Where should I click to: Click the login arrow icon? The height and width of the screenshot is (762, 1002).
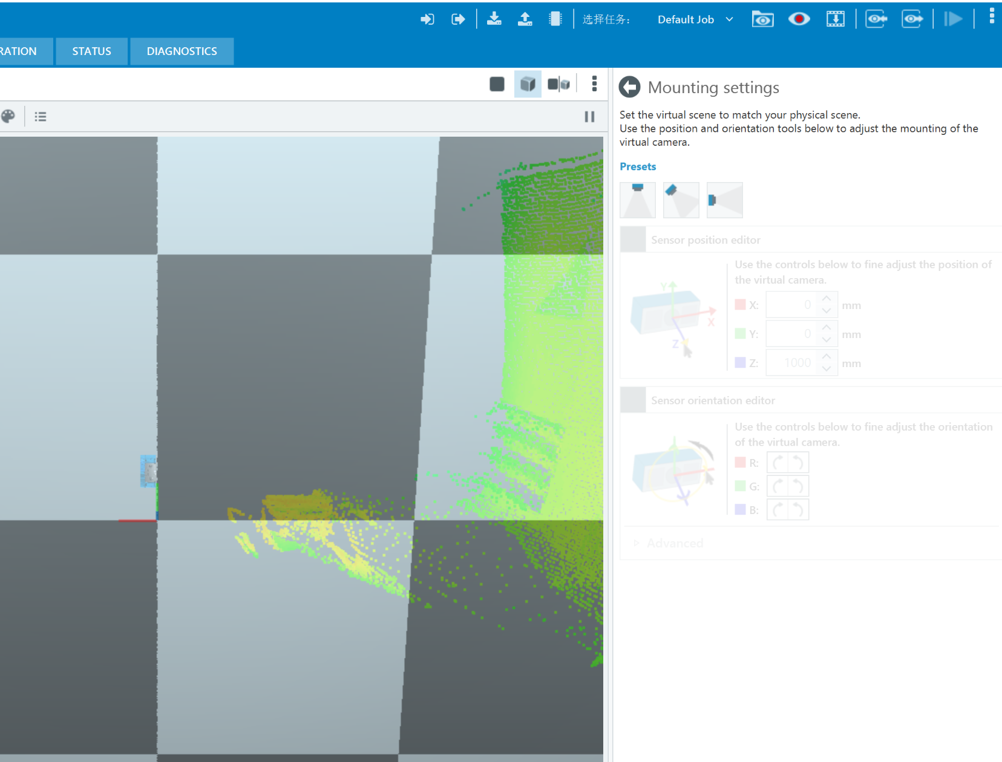pos(427,19)
